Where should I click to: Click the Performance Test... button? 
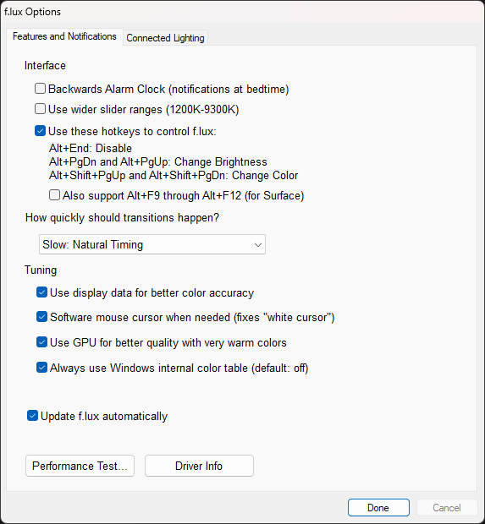80,466
